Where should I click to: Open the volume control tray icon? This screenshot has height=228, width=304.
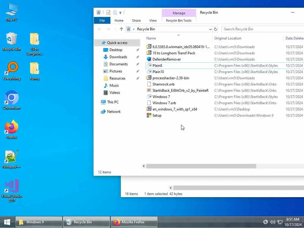[x=273, y=222]
